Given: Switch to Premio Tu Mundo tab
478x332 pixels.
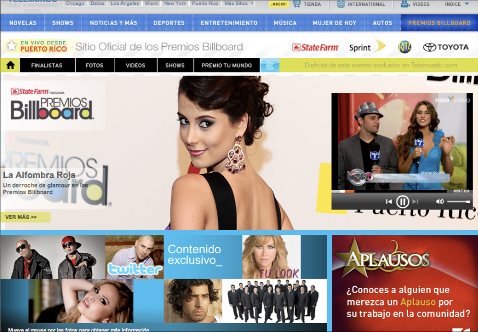Looking at the screenshot, I should point(226,65).
